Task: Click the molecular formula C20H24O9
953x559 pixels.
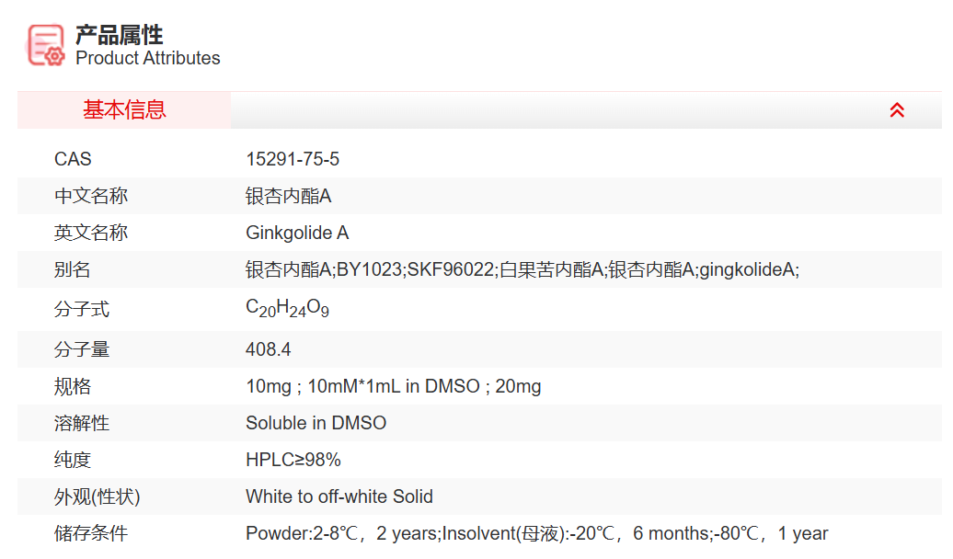Action: point(287,309)
